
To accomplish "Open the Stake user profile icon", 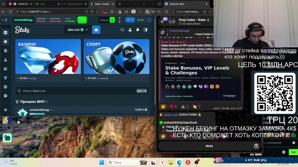I will coord(130,30).
